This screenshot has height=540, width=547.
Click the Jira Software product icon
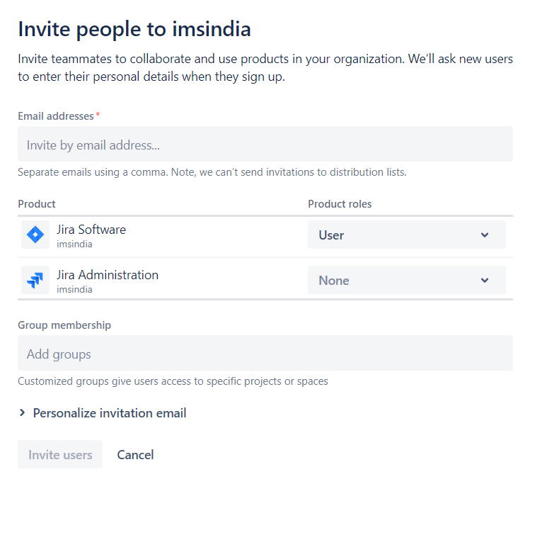click(35, 235)
